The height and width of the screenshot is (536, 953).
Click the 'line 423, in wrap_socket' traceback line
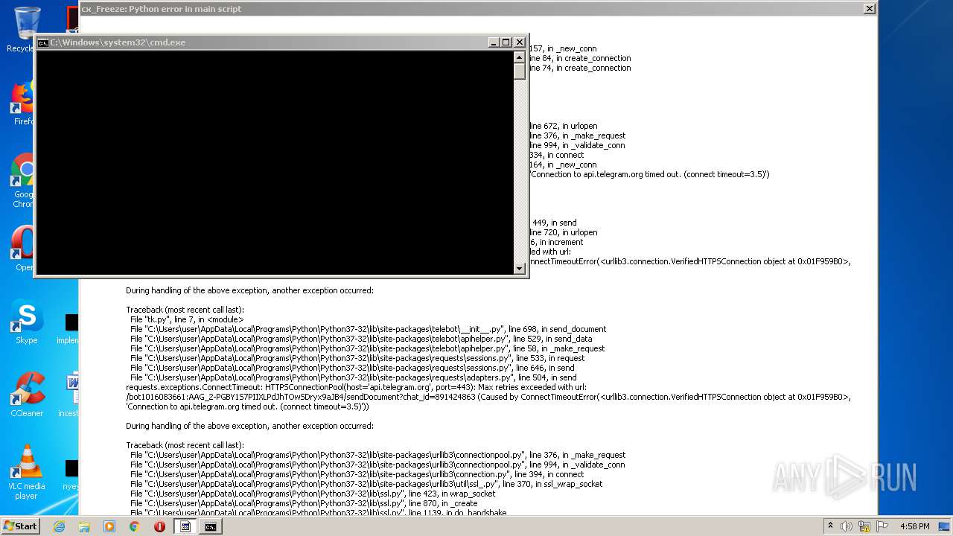[x=313, y=494]
